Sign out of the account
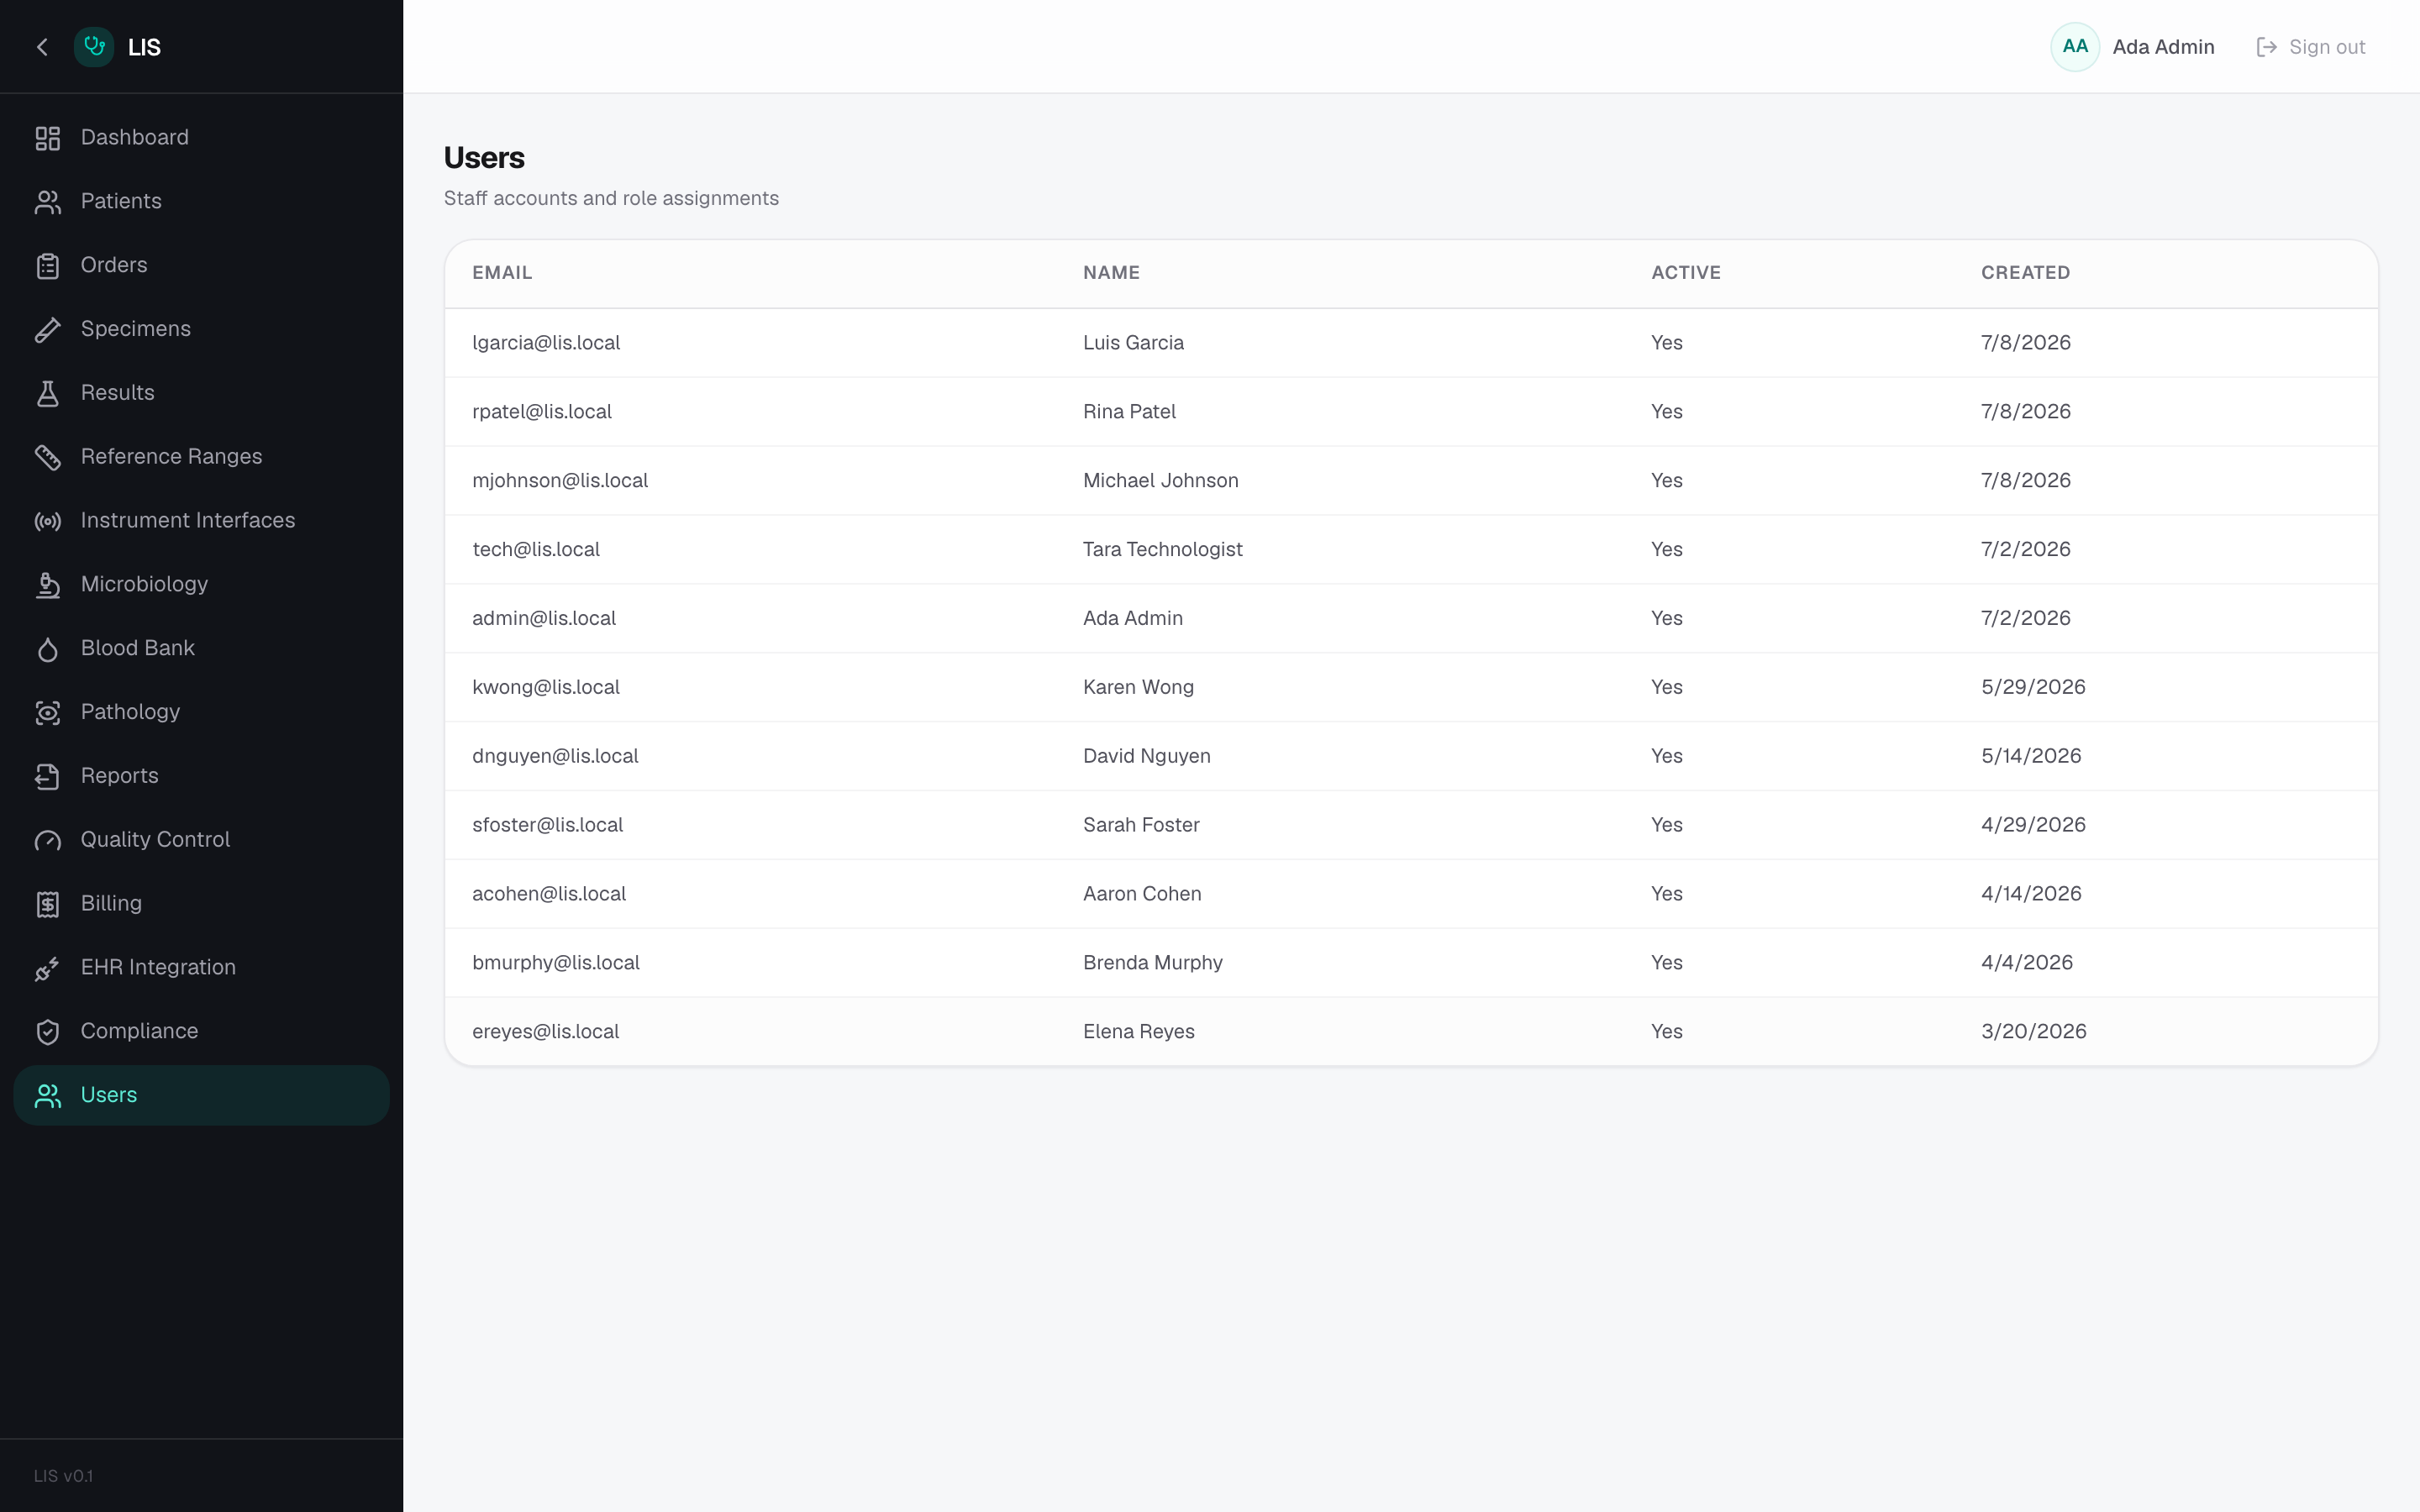Viewport: 2420px width, 1512px height. tap(2311, 47)
